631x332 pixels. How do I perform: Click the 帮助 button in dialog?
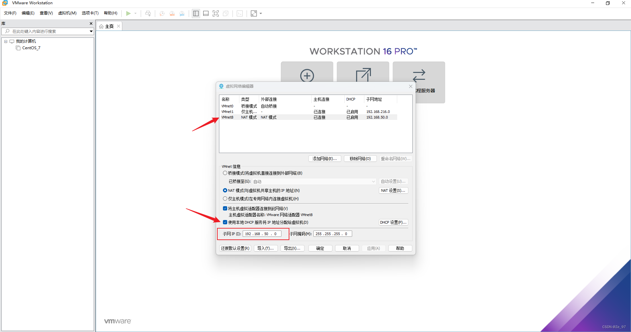[x=400, y=248]
